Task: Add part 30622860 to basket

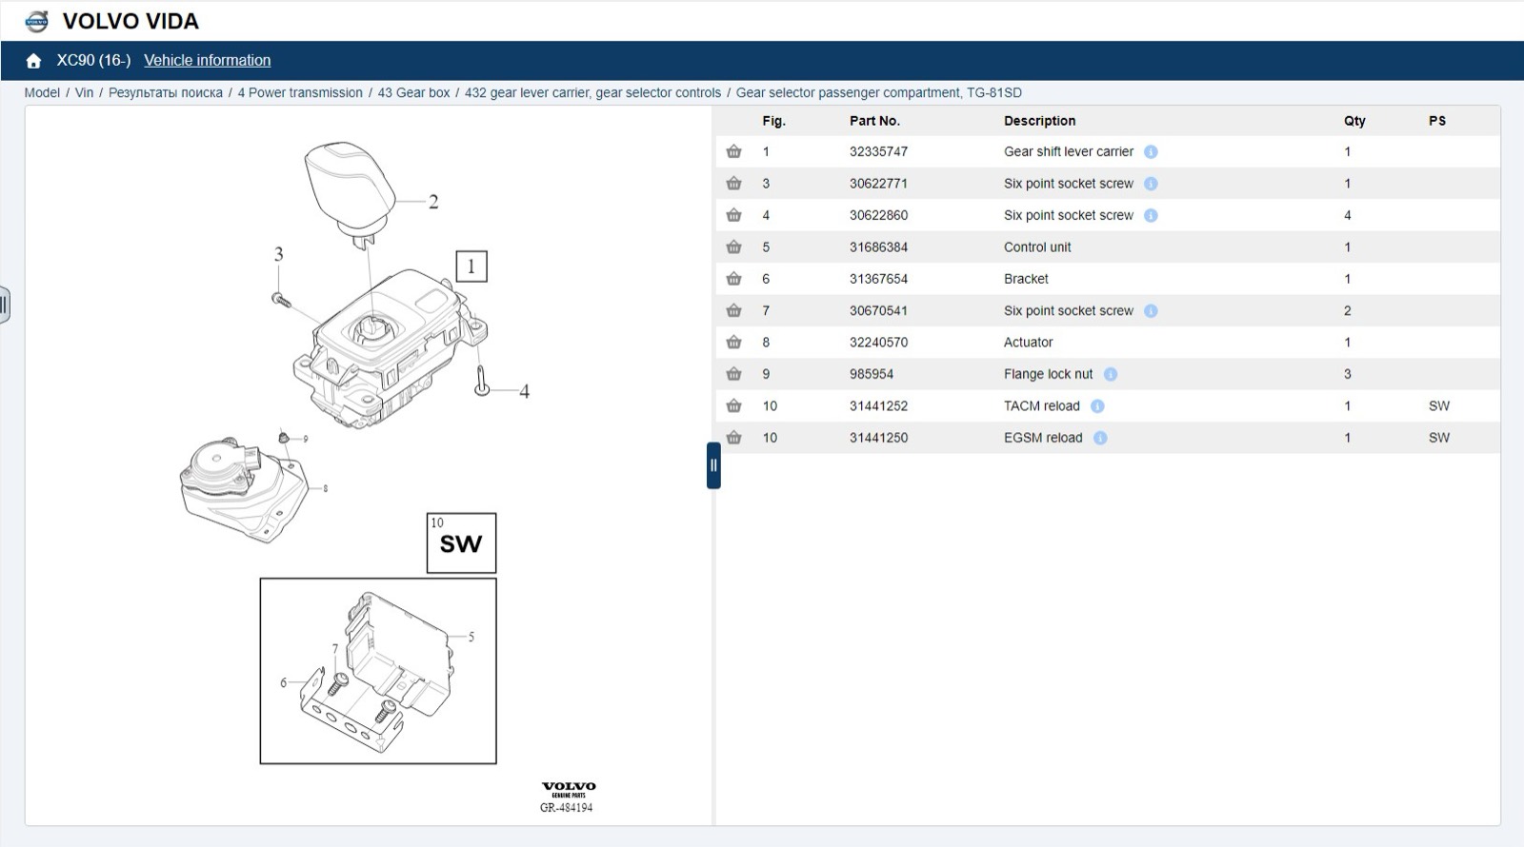Action: [733, 215]
